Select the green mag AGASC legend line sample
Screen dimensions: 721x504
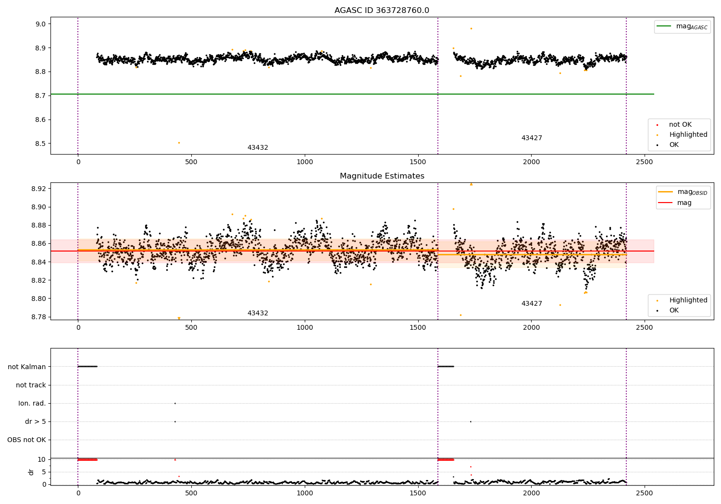click(664, 26)
